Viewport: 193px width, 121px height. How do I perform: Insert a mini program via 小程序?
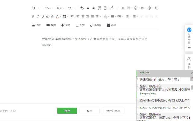click(x=96, y=25)
